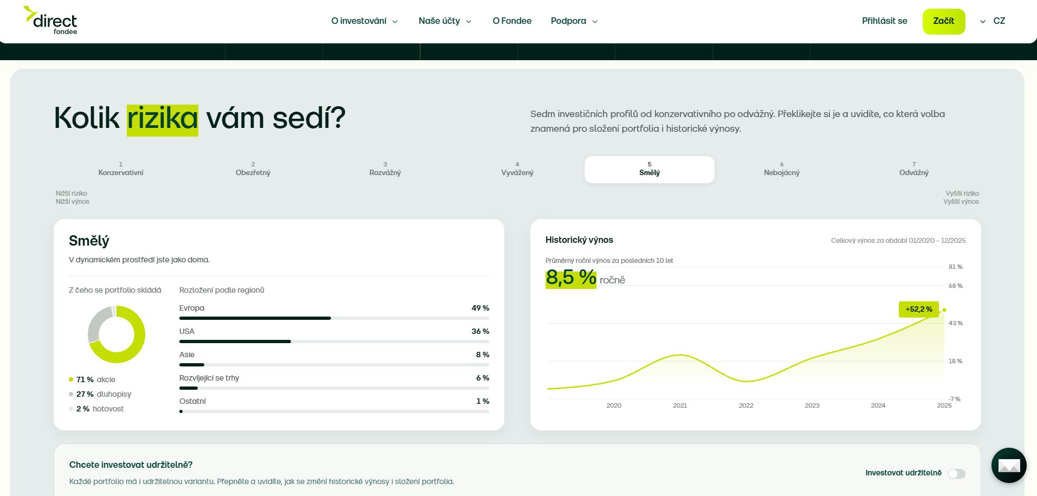The height and width of the screenshot is (496, 1037).
Task: Click the Začít button
Action: tap(944, 21)
